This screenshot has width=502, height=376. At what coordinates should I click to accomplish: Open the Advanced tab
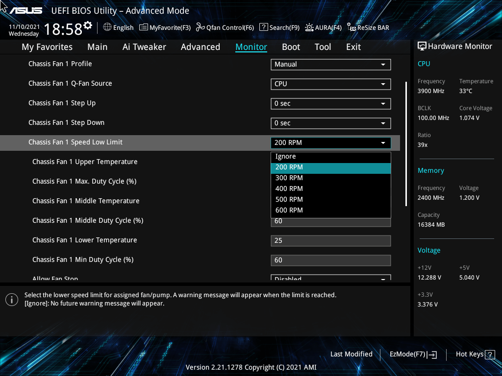click(x=201, y=47)
